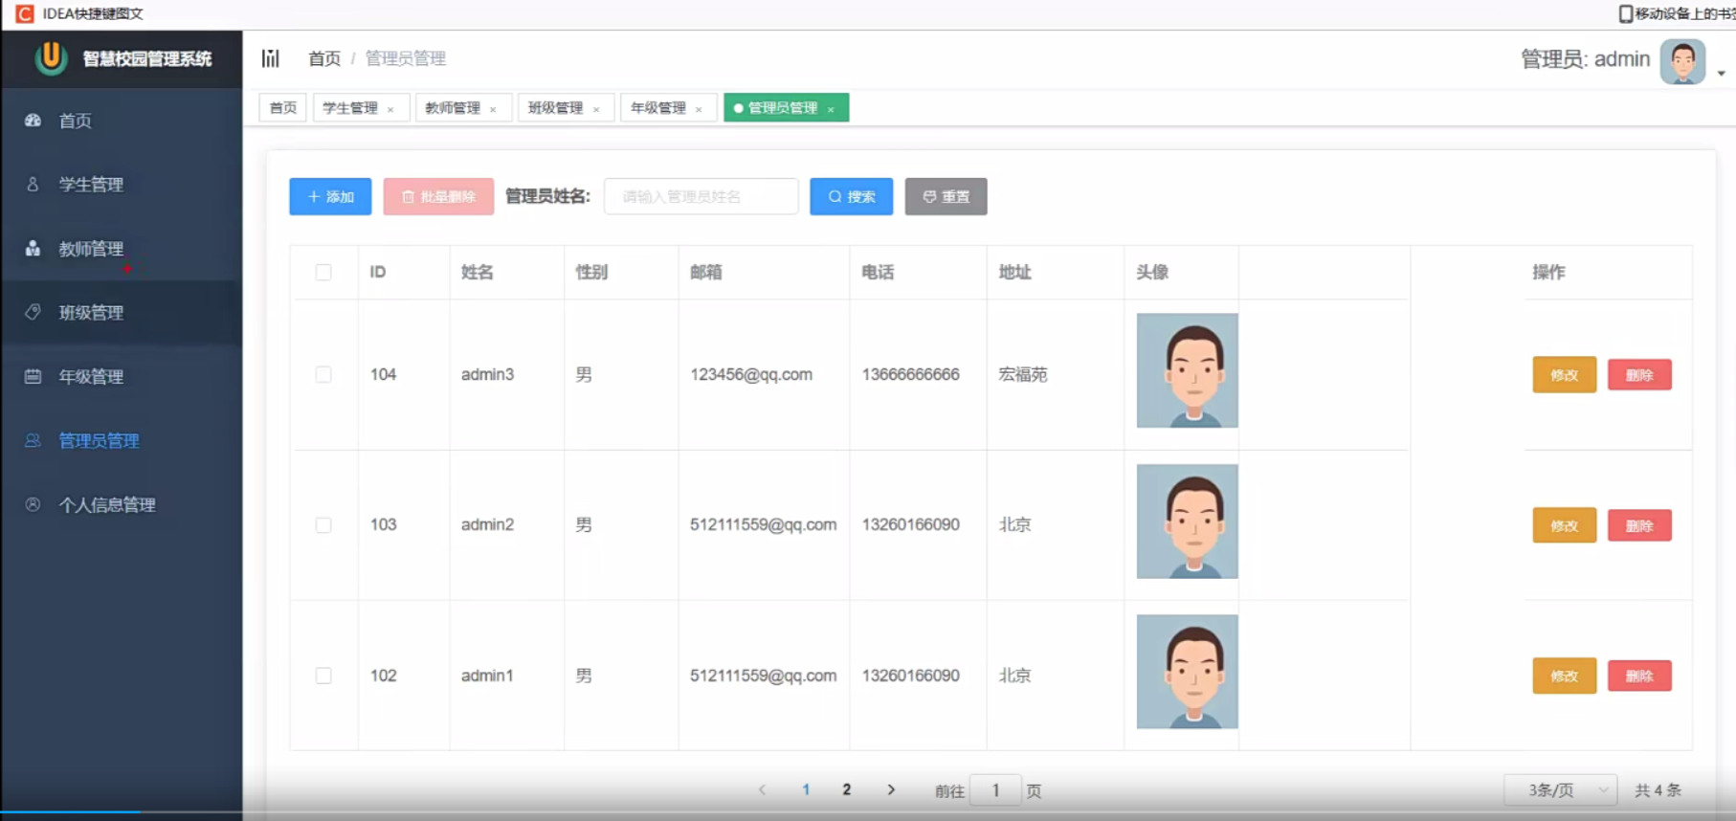The width and height of the screenshot is (1736, 821).
Task: Click the blue 添加 button
Action: [x=330, y=196]
